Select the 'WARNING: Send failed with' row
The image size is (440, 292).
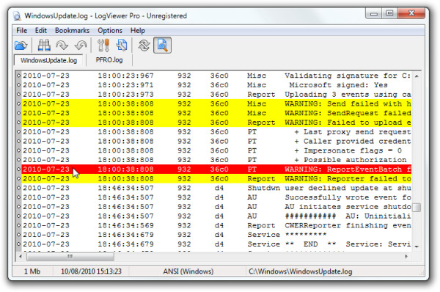click(216, 104)
